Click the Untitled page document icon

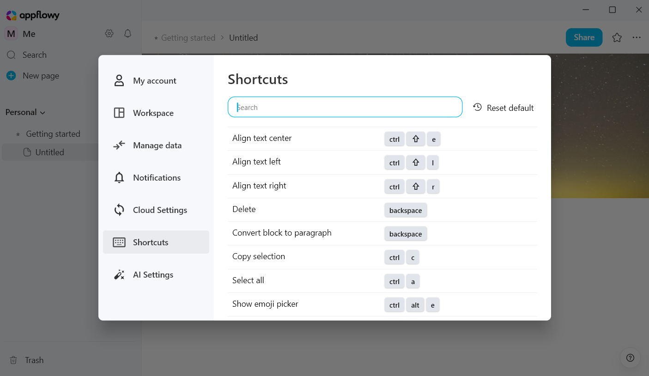coord(27,152)
